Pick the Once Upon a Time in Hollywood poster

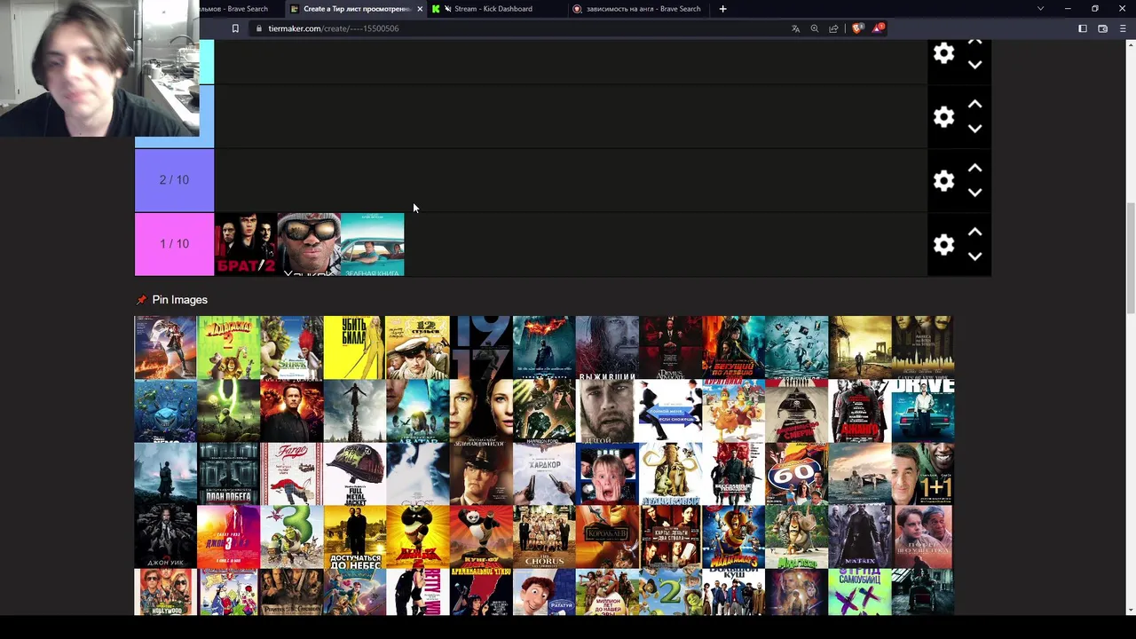click(x=166, y=592)
